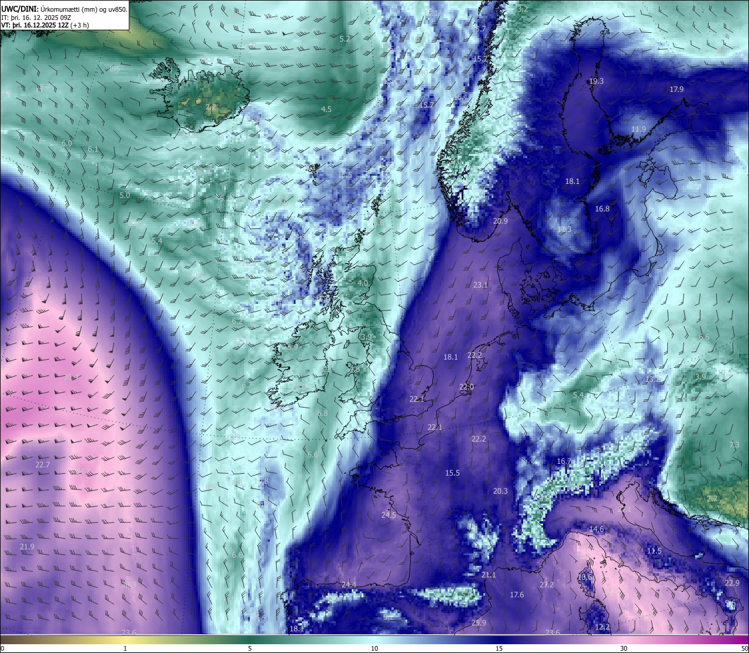Viewport: 749px width, 653px height.
Task: Click the "UWC/DINI: Úrkomumætti (mm) og uv850." title line
Action: [64, 9]
